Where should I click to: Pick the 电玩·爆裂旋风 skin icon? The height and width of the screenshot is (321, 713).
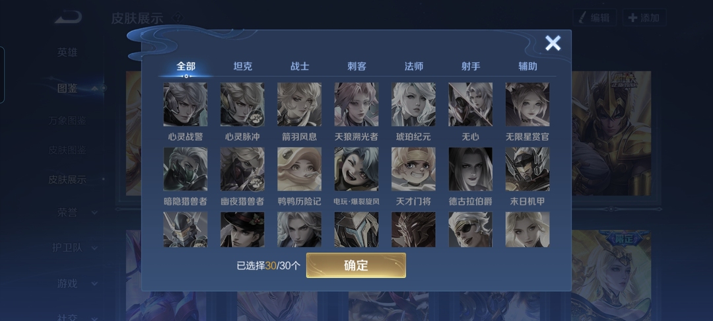356,168
